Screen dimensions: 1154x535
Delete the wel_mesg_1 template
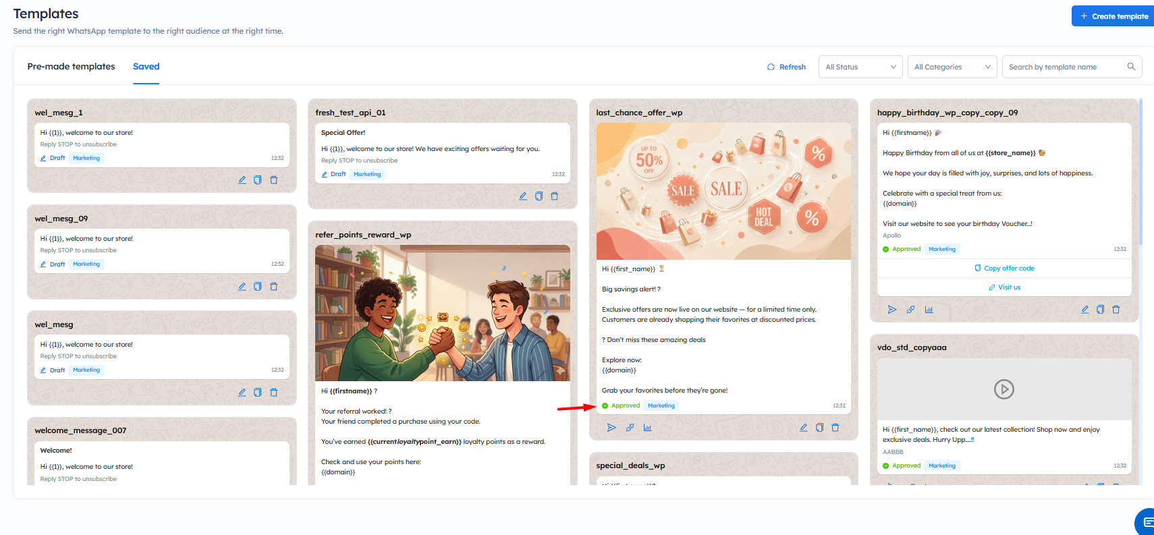point(273,180)
